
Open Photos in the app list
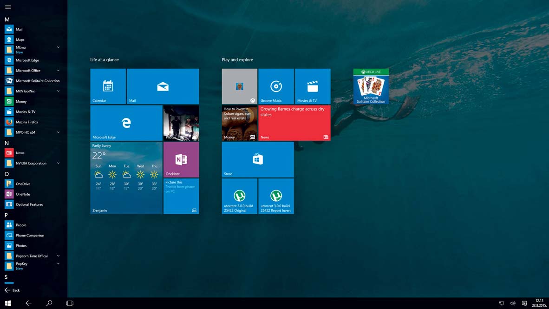pos(32,246)
